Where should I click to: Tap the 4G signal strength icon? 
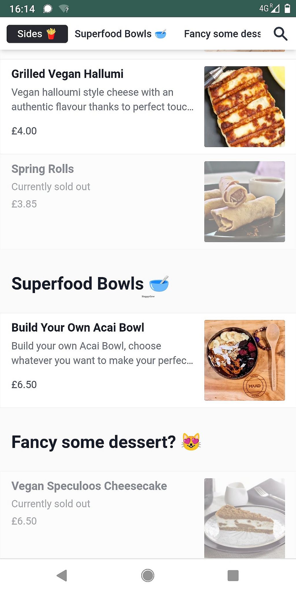pos(269,8)
